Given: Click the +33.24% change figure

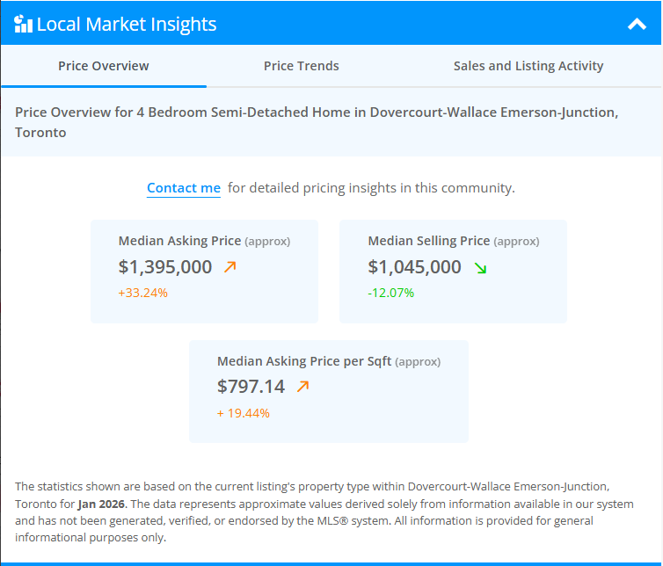Looking at the screenshot, I should click(x=143, y=293).
